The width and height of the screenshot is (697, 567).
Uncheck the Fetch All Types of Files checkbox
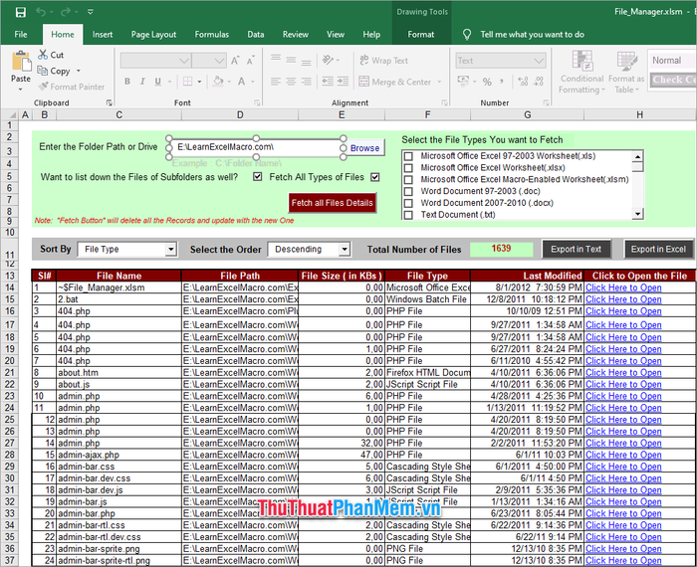(375, 177)
